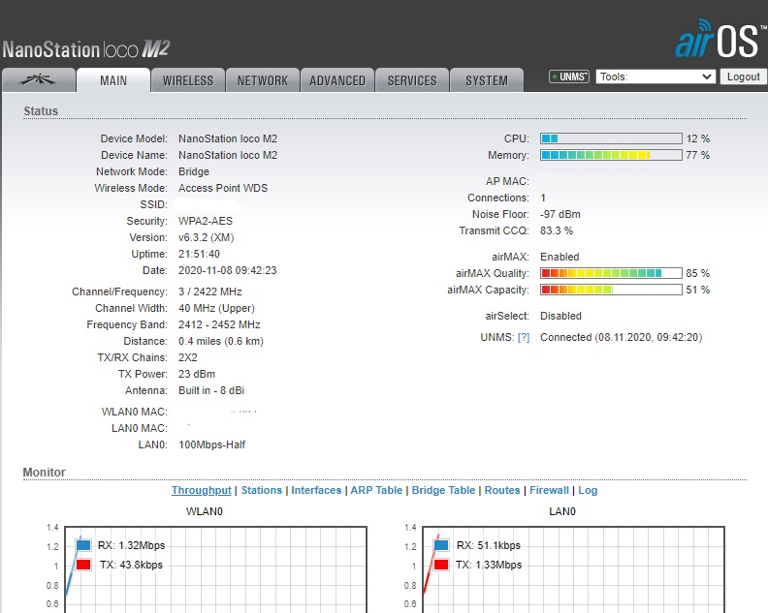Go to the ADVANCED tab

(337, 80)
